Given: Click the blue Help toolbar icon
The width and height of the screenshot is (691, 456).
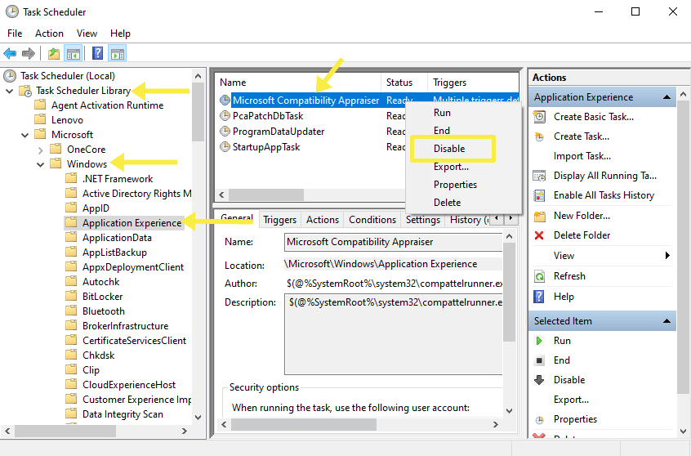Looking at the screenshot, I should pyautogui.click(x=97, y=53).
